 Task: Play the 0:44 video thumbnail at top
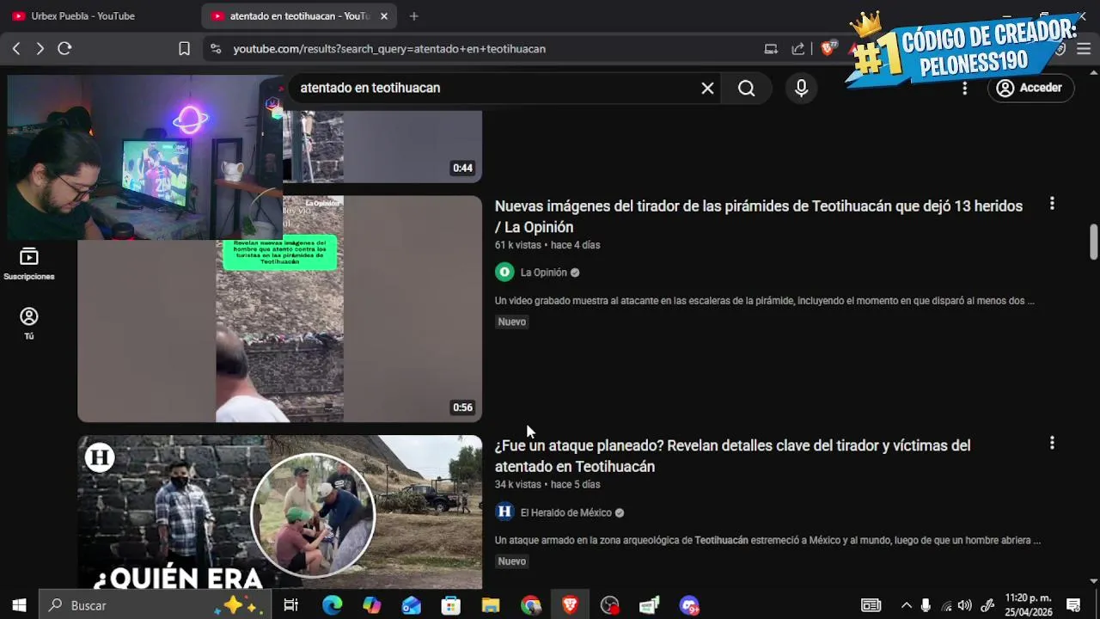tap(382, 146)
